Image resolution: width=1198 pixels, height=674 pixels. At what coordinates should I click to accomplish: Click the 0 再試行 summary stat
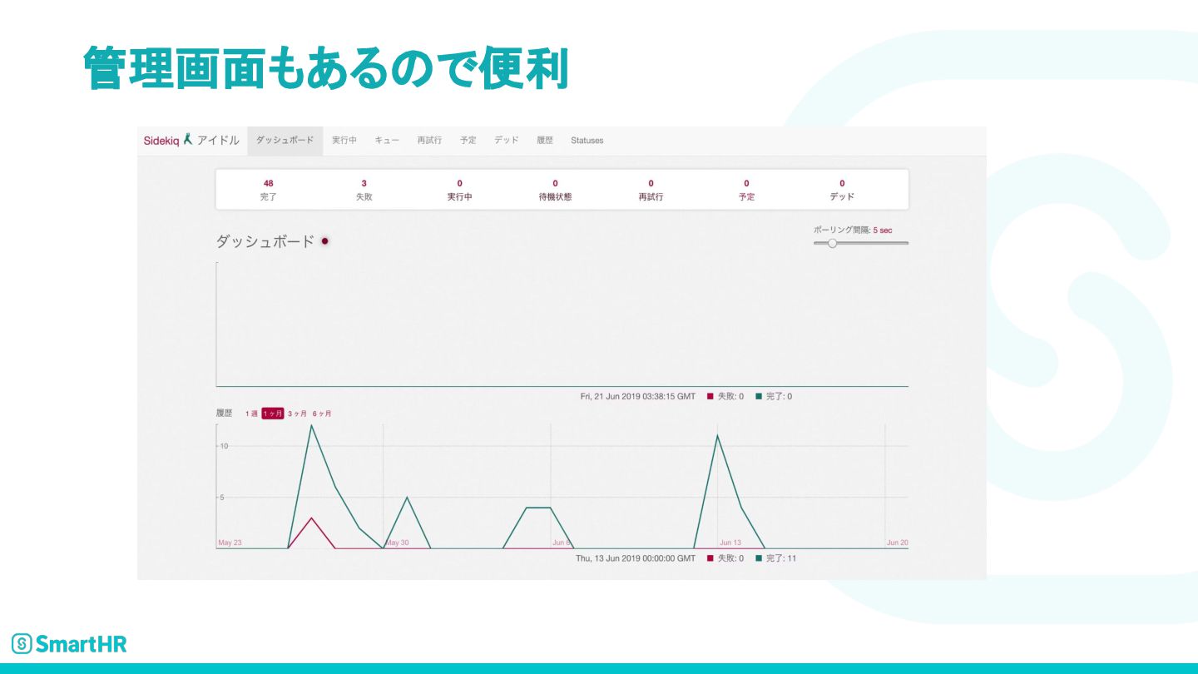pos(651,190)
